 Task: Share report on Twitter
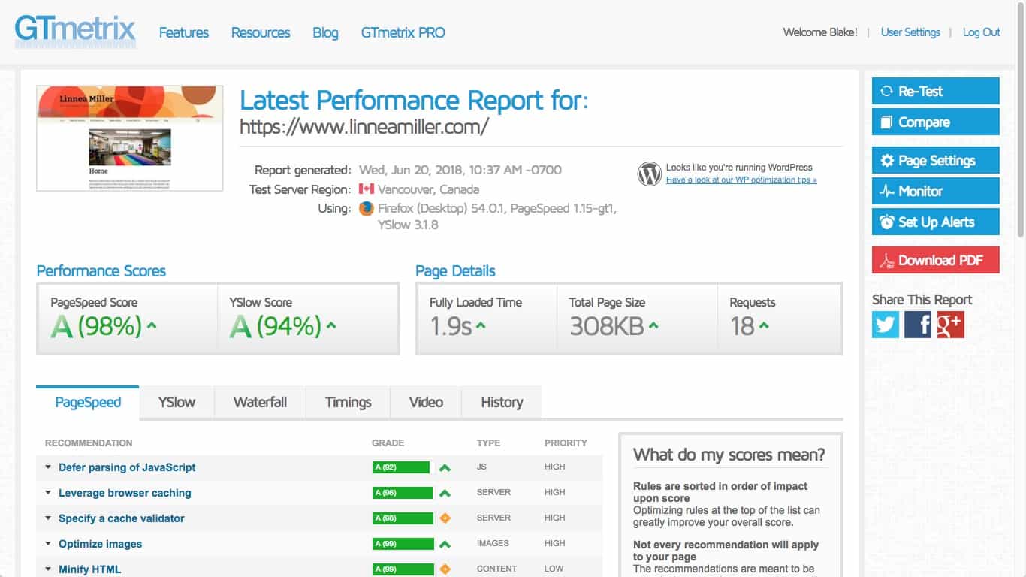point(886,325)
